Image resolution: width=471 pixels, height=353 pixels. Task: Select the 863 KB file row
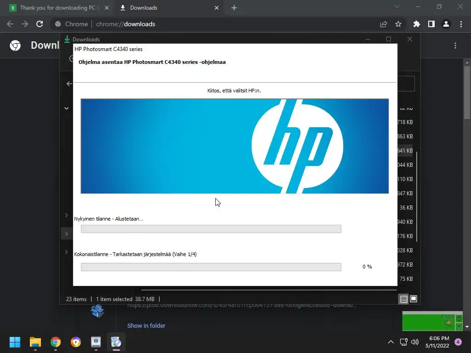[405, 136]
